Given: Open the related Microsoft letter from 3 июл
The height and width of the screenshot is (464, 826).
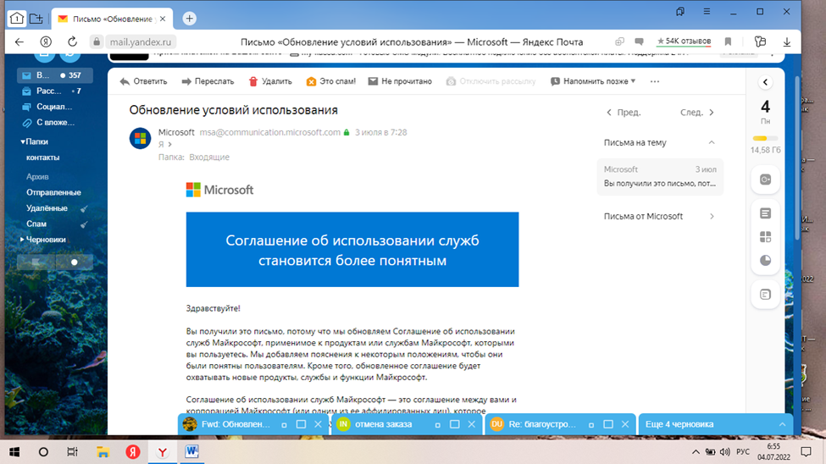Looking at the screenshot, I should coord(660,176).
